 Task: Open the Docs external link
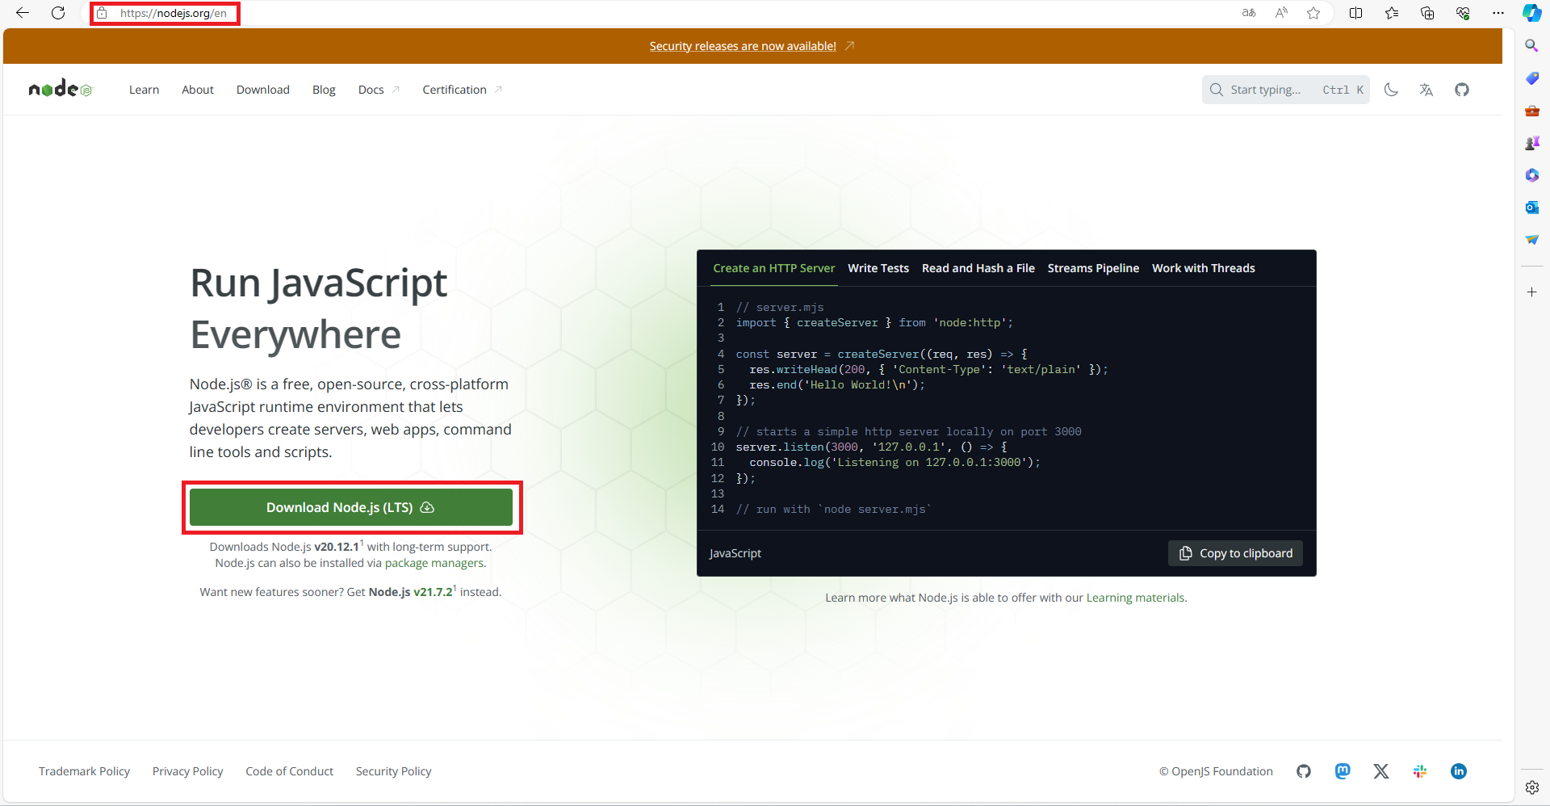pos(379,90)
